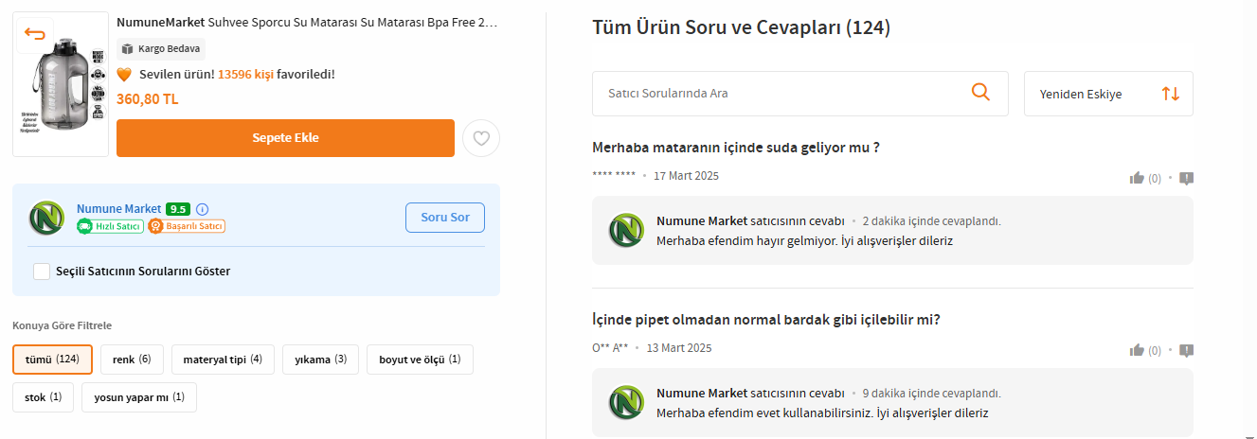This screenshot has width=1257, height=439.
Task: Click the search magnifier icon
Action: (980, 93)
